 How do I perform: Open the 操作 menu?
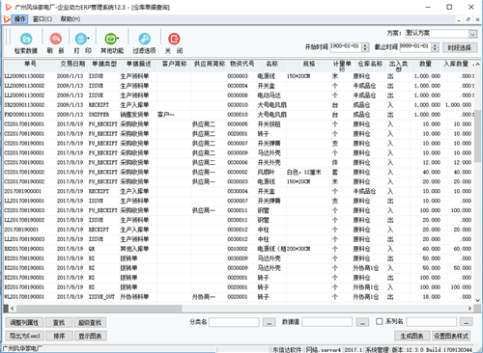19,19
